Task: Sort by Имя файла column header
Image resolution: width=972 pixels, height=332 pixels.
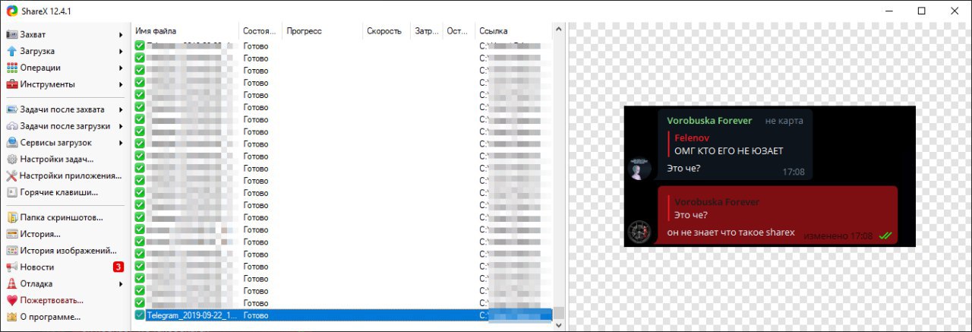Action: (185, 31)
